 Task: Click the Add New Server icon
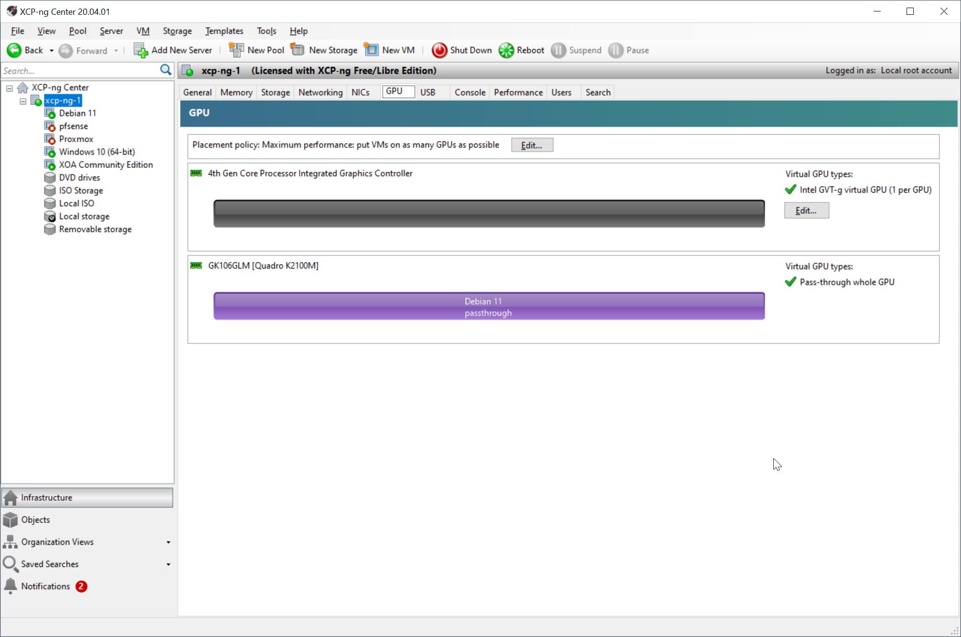click(x=140, y=50)
